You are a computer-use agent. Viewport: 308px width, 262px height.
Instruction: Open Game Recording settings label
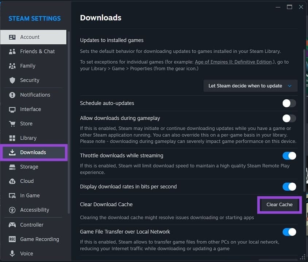click(x=39, y=239)
